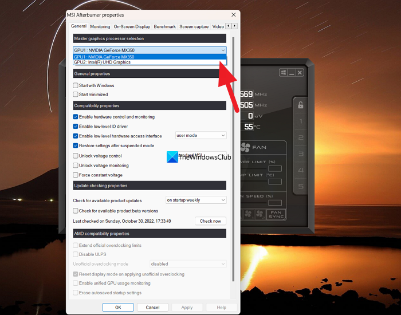Open the Screen capture tab
The height and width of the screenshot is (315, 401).
click(x=194, y=26)
